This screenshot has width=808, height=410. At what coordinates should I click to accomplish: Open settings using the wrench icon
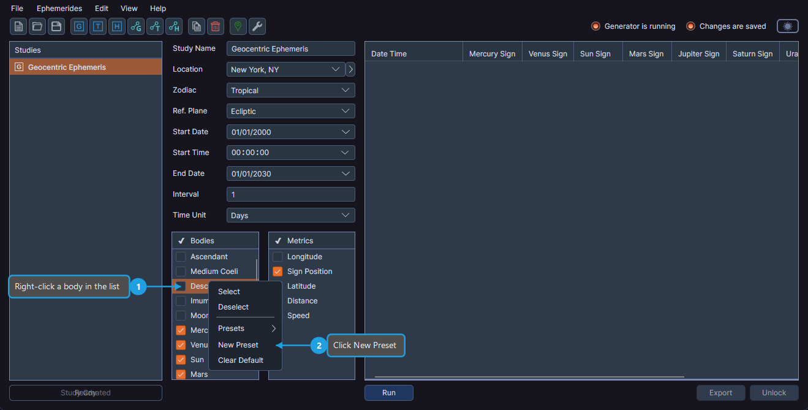tap(257, 26)
